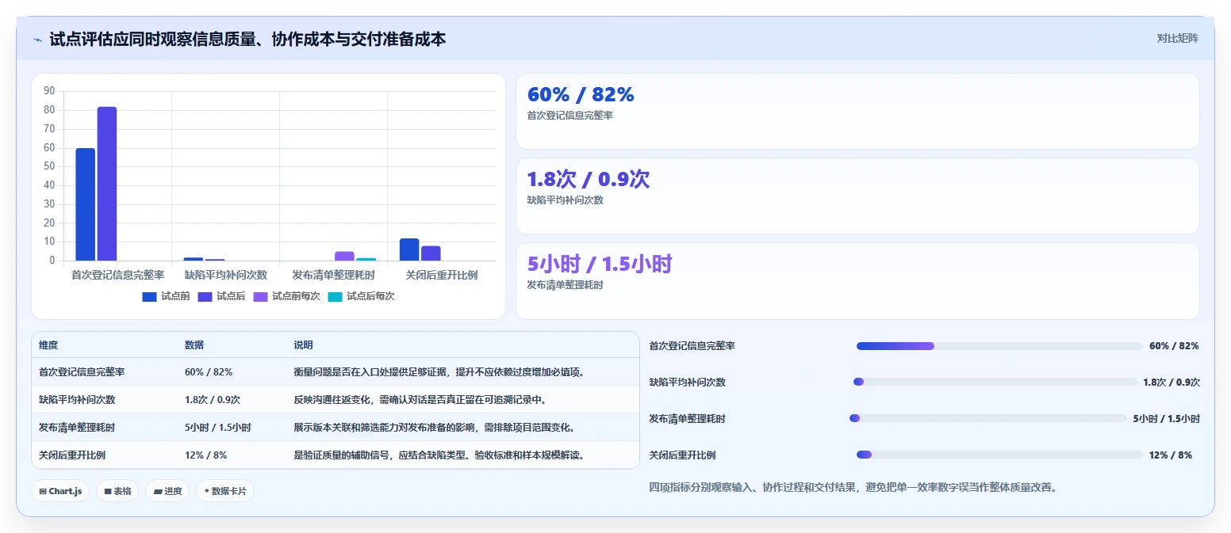The width and height of the screenshot is (1231, 533).
Task: Click the 说明 table column header
Action: (x=304, y=345)
